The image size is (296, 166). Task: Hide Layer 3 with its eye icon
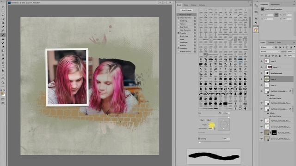tap(262, 61)
